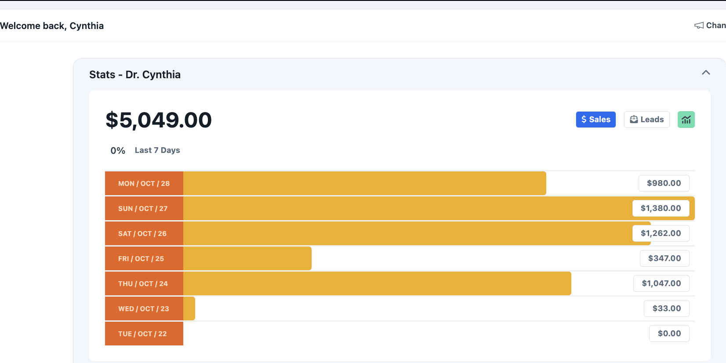Click the MON / OCT / 28 label
Image resolution: width=726 pixels, height=363 pixels.
[x=144, y=183]
